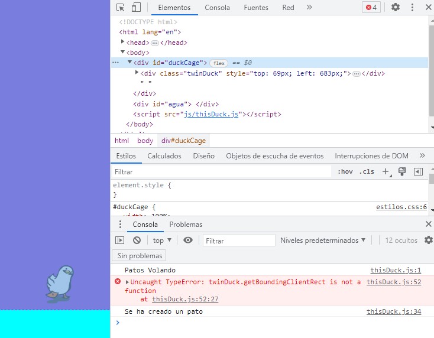Collapse the duckCage div node
434x338 pixels.
[129, 62]
